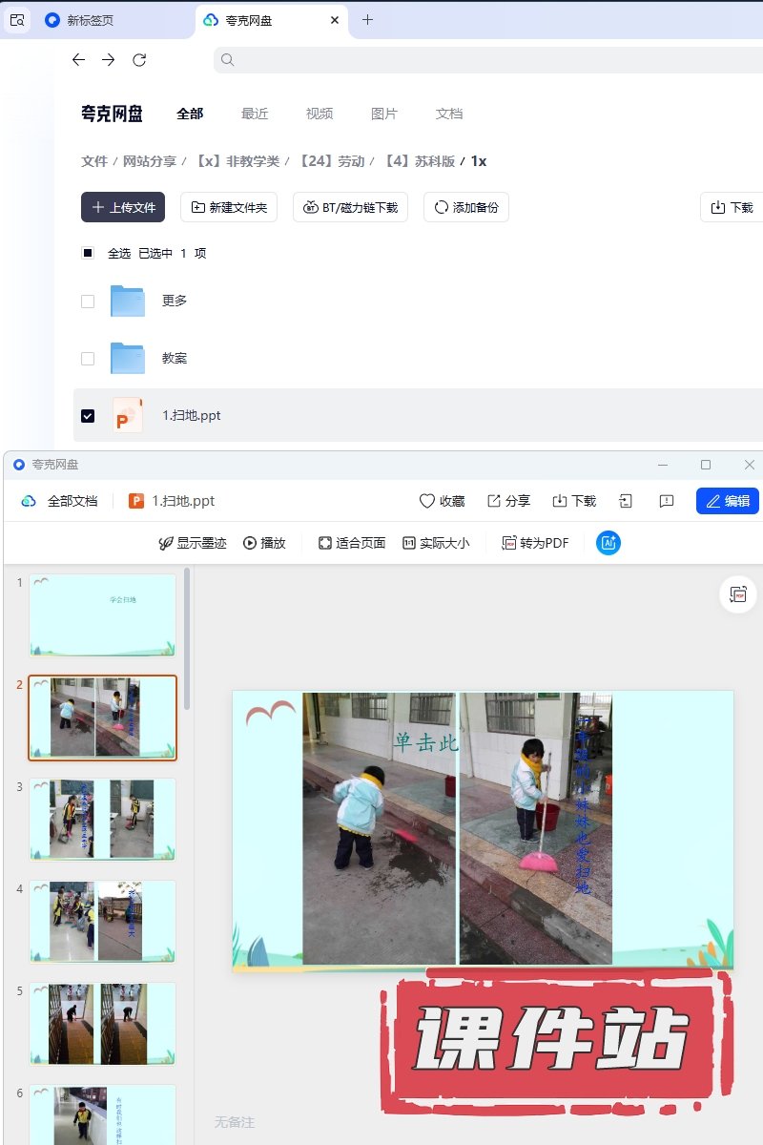Uncheck the 1.扫地.ppt file checkbox
Image resolution: width=763 pixels, height=1145 pixels.
88,416
